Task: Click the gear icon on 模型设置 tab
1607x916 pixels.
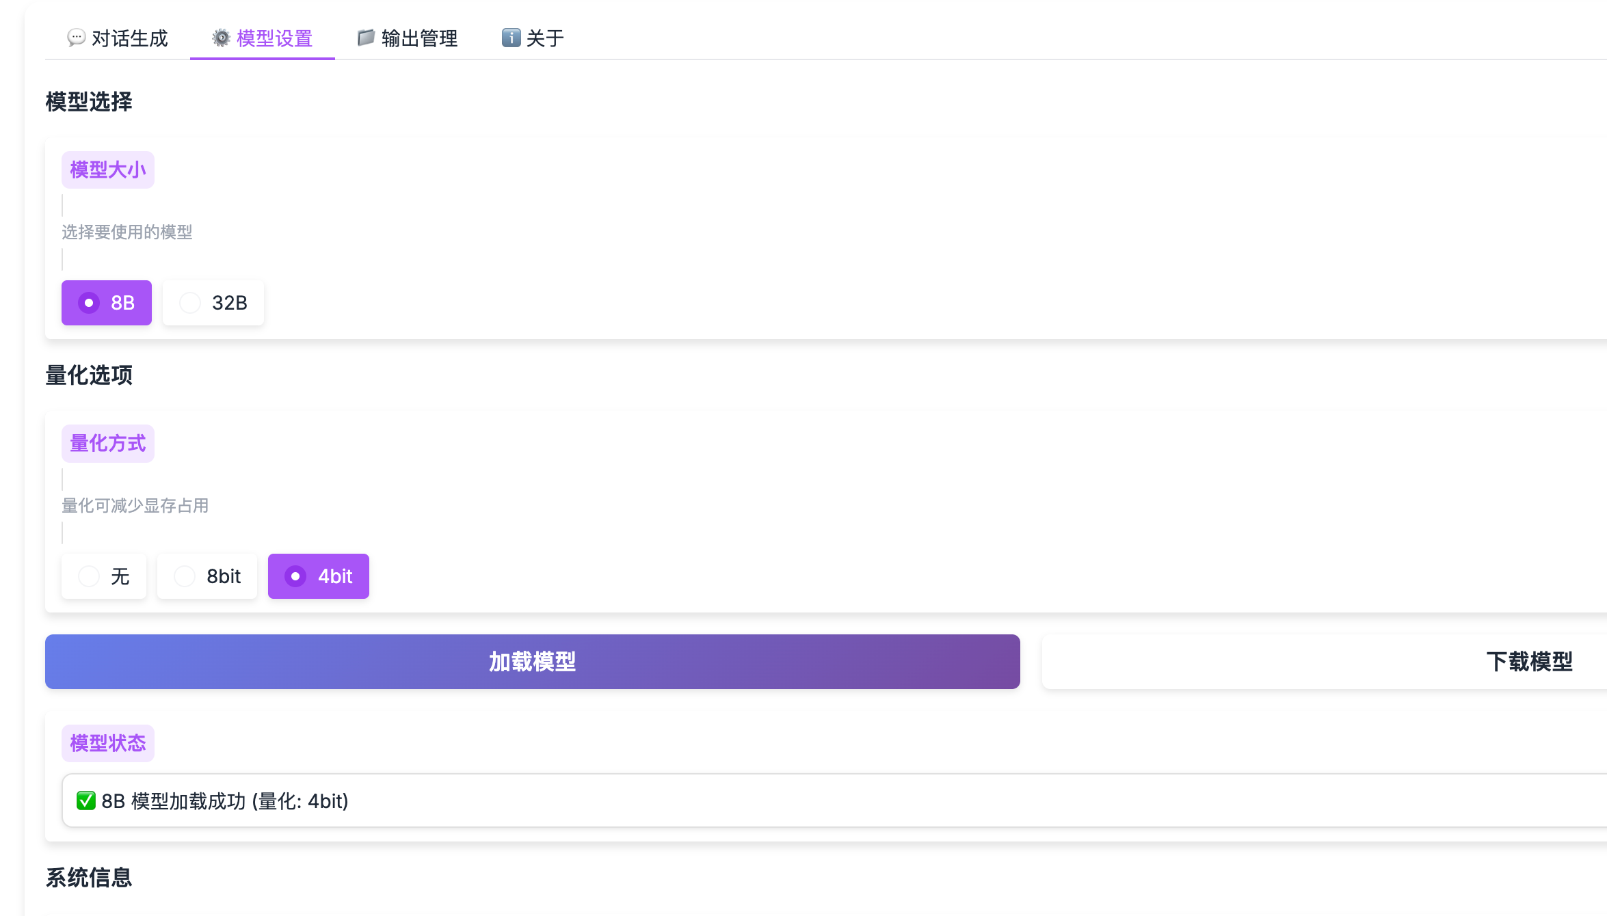Action: click(x=221, y=38)
